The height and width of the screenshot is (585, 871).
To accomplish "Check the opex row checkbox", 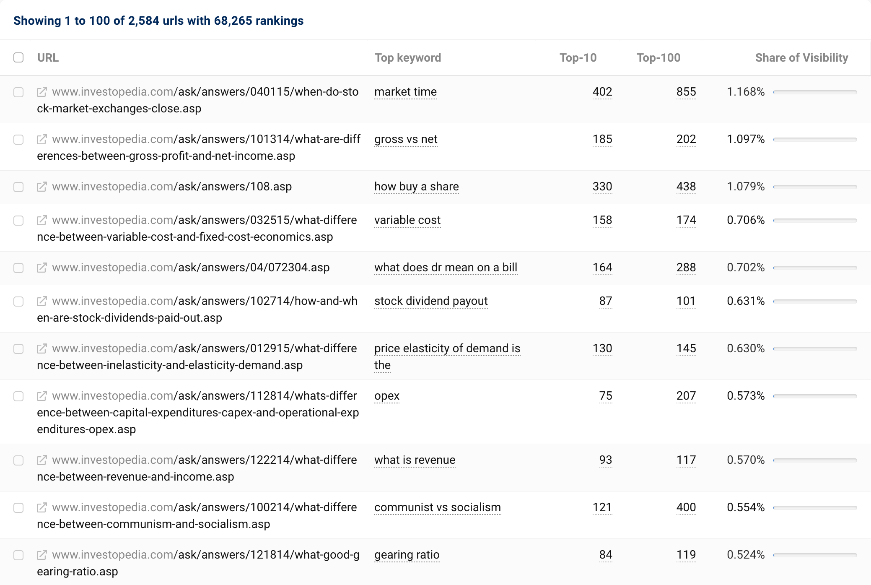I will pyautogui.click(x=18, y=396).
